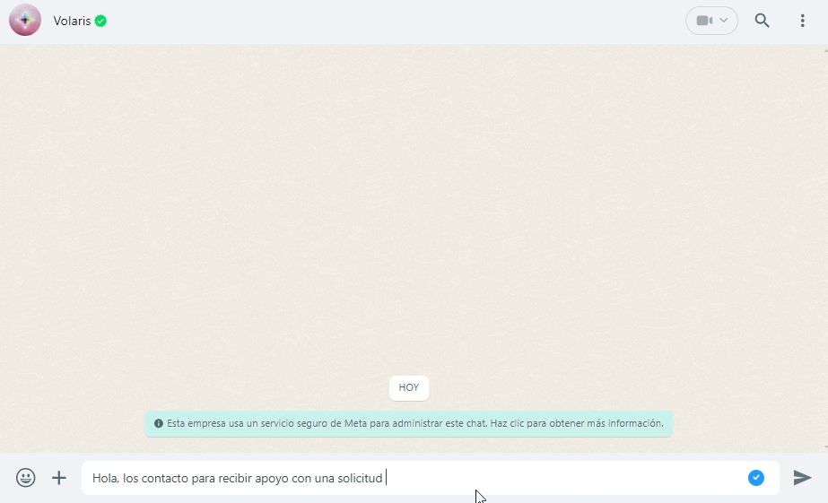Screen dimensions: 828x503
Task: Expand the call options dropdown arrow
Action: 723,21
